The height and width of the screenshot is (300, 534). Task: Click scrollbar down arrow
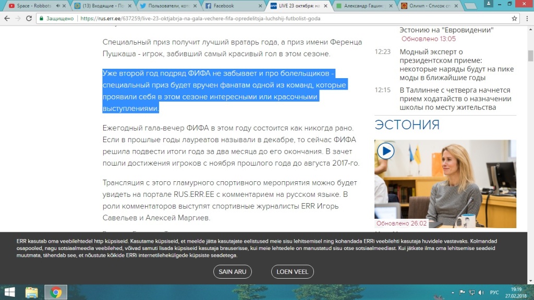pyautogui.click(x=530, y=281)
